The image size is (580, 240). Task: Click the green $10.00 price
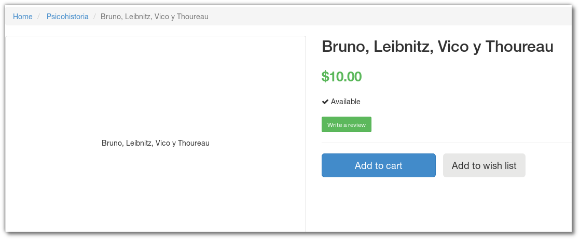pos(341,77)
